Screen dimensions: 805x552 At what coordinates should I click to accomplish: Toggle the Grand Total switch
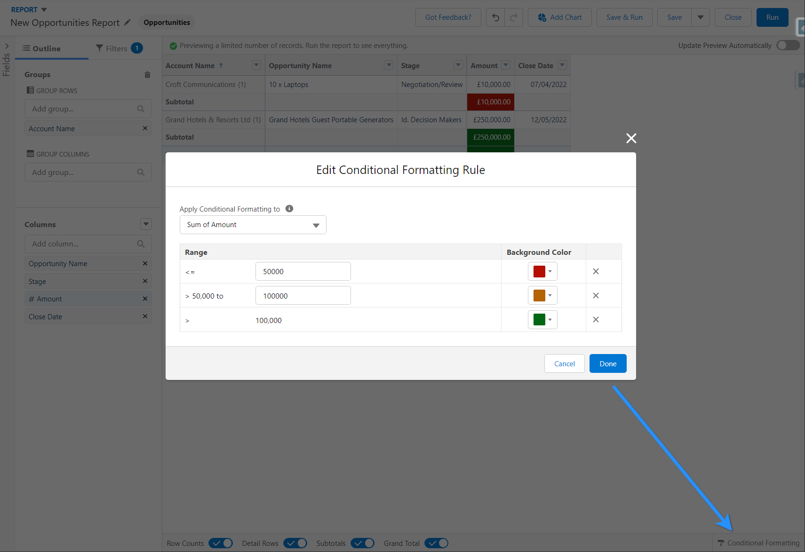tap(437, 543)
